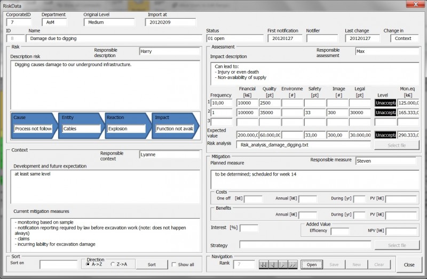Click the Impact field 'Function not avail'
Screen dimensions: 427x279
click(175, 129)
